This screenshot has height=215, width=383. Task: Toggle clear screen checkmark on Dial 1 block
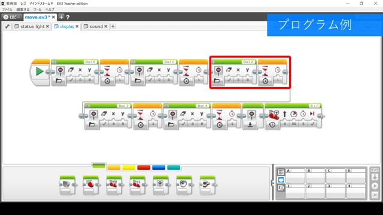150,79
